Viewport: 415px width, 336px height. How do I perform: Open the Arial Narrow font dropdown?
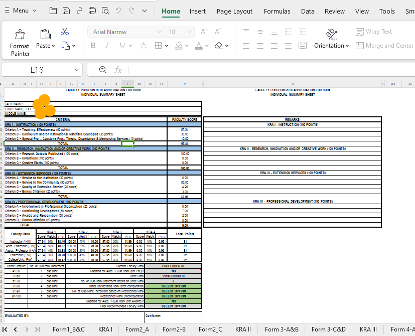pyautogui.click(x=159, y=32)
